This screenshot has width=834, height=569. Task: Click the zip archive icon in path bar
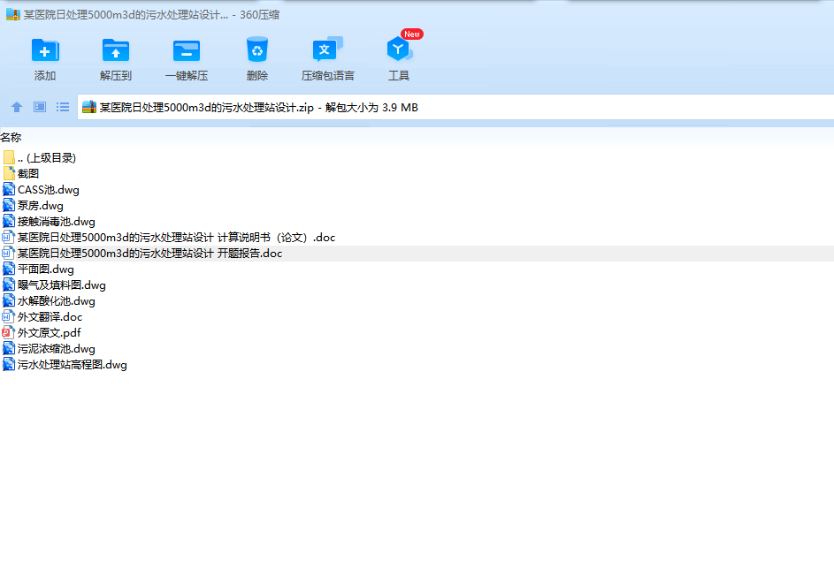click(89, 107)
